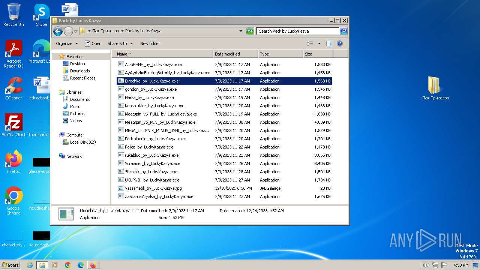Open the view options dropdown arrow
This screenshot has height=270, width=480.
pyautogui.click(x=319, y=43)
